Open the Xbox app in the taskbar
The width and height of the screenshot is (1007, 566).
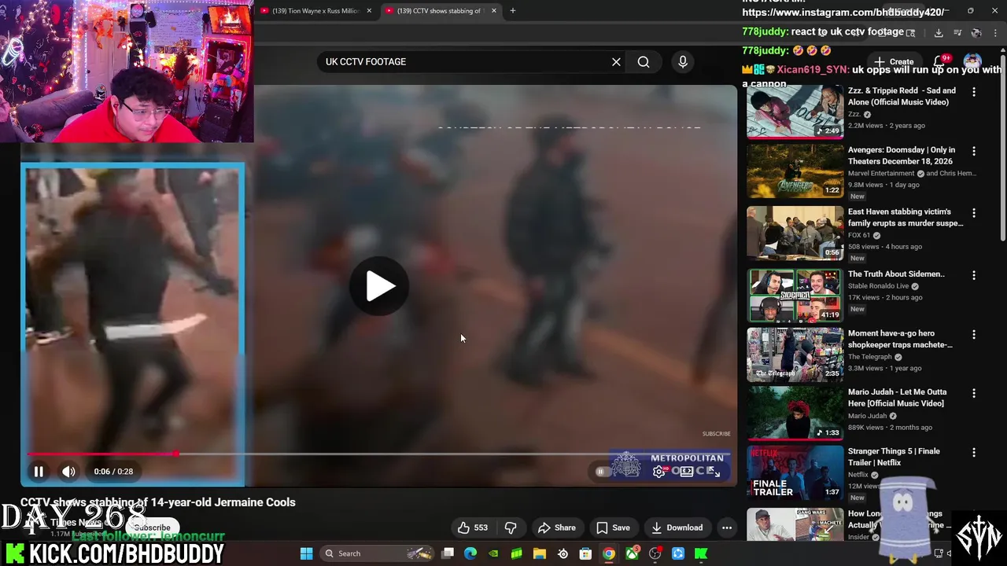pos(632,553)
